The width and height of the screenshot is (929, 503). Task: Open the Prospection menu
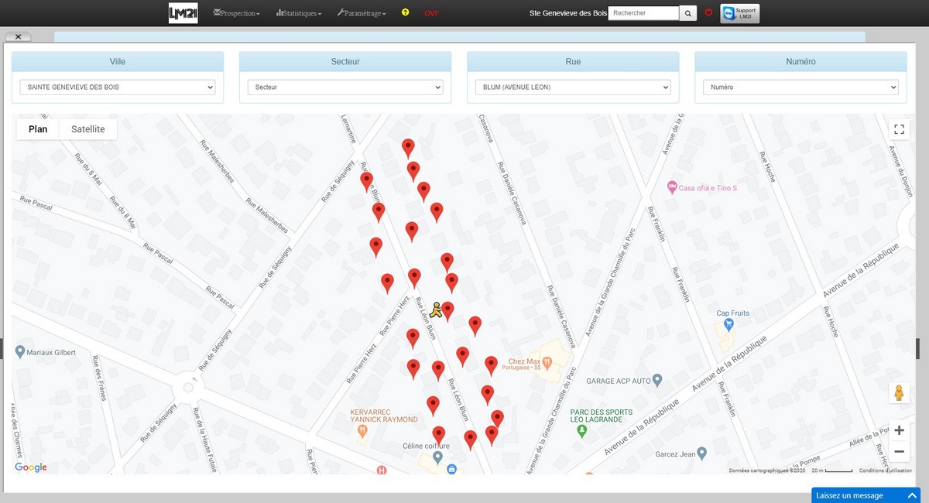236,13
